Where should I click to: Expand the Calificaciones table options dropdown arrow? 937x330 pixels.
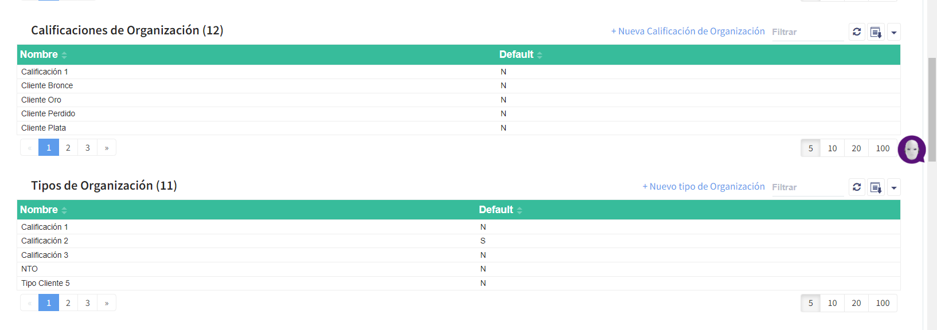pos(893,32)
